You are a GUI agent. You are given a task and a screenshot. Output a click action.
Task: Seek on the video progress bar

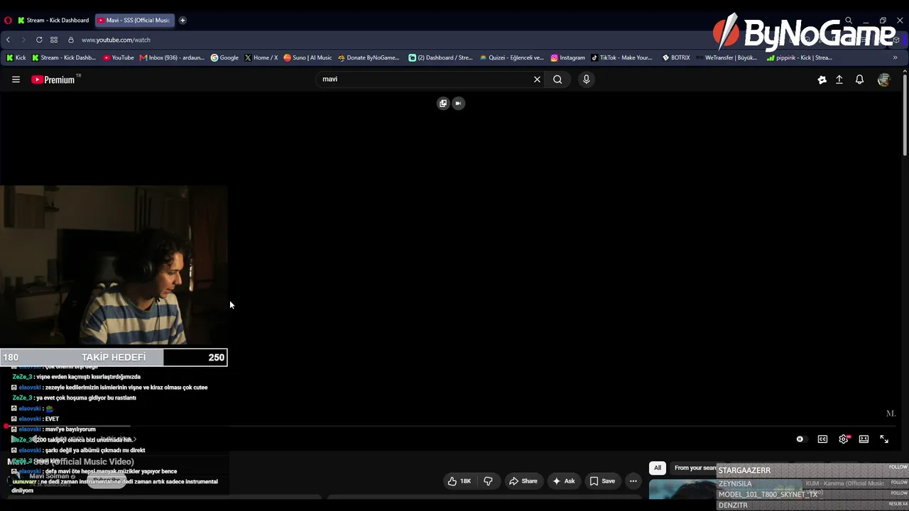(452, 427)
